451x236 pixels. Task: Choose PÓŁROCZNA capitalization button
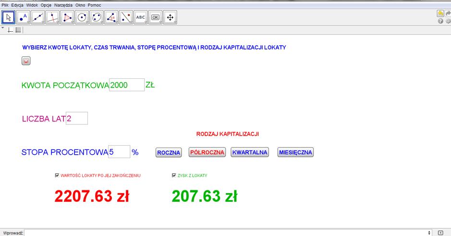pos(207,152)
